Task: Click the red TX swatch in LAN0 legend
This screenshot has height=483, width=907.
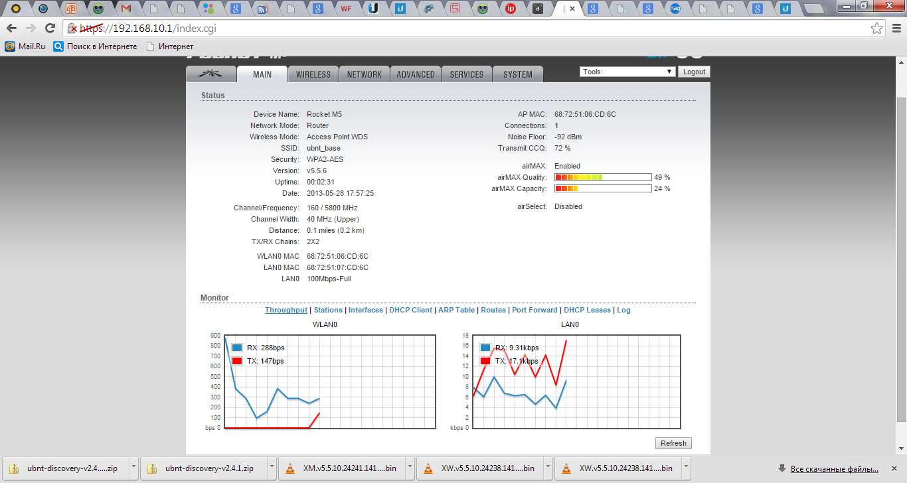Action: pyautogui.click(x=485, y=361)
